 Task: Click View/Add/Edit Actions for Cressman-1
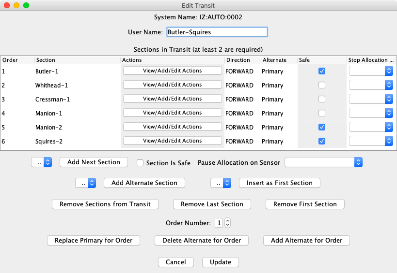[172, 99]
